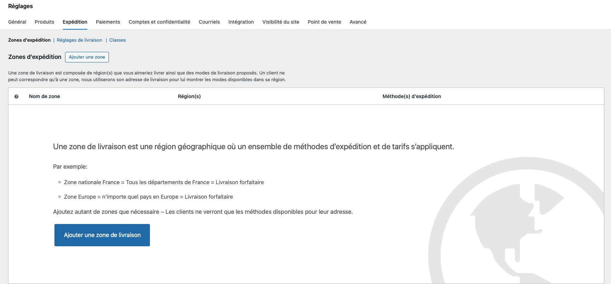611x284 pixels.
Task: Open the Général settings tab
Action: (17, 22)
